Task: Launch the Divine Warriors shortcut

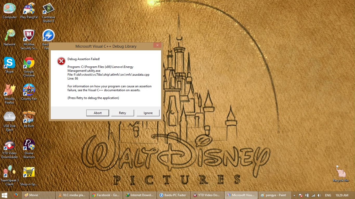Action: coord(29,148)
